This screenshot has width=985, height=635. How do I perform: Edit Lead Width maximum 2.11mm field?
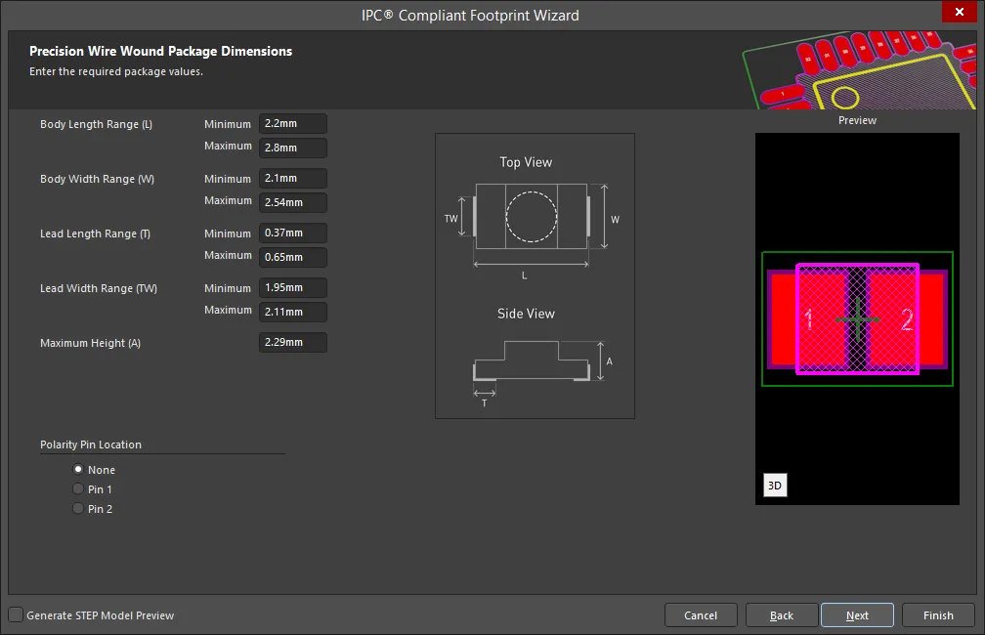(x=293, y=312)
